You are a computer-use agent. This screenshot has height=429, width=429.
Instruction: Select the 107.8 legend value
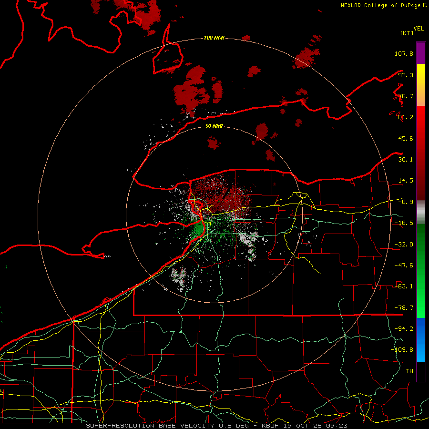tap(404, 53)
